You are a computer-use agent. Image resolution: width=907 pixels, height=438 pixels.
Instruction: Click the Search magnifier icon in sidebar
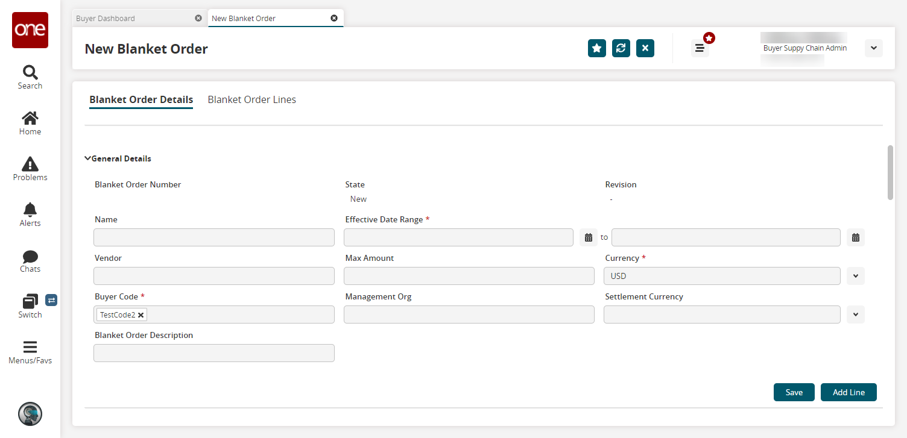(x=30, y=73)
